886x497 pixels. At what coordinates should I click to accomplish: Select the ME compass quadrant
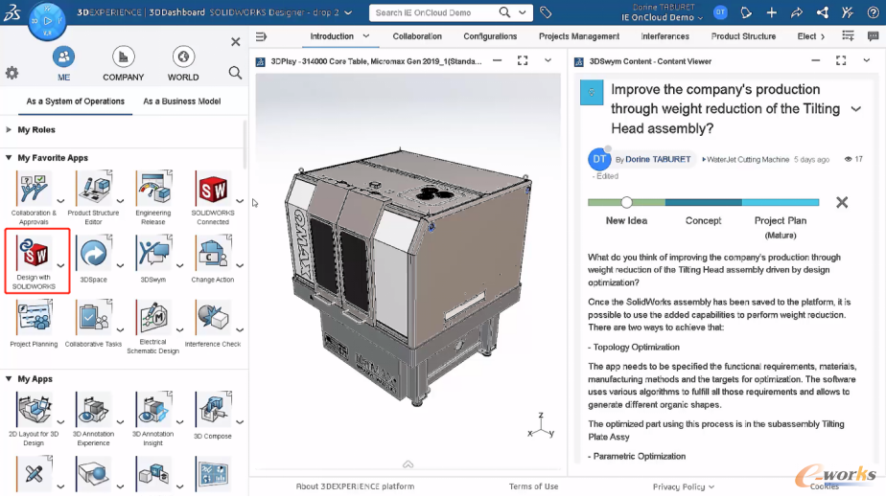click(63, 64)
